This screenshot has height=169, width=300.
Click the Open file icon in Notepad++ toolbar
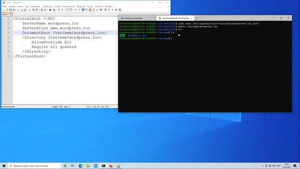click(7, 10)
